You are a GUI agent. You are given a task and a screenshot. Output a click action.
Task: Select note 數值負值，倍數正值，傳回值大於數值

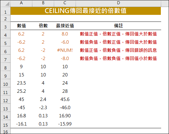click(118, 42)
